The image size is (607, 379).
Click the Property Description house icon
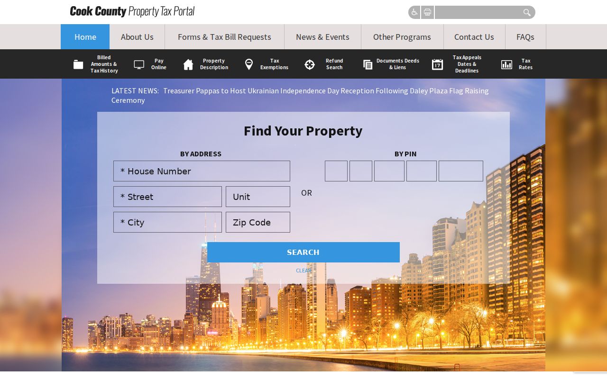[x=188, y=64]
